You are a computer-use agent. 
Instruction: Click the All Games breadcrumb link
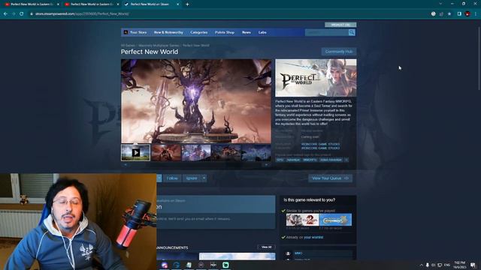pos(128,45)
